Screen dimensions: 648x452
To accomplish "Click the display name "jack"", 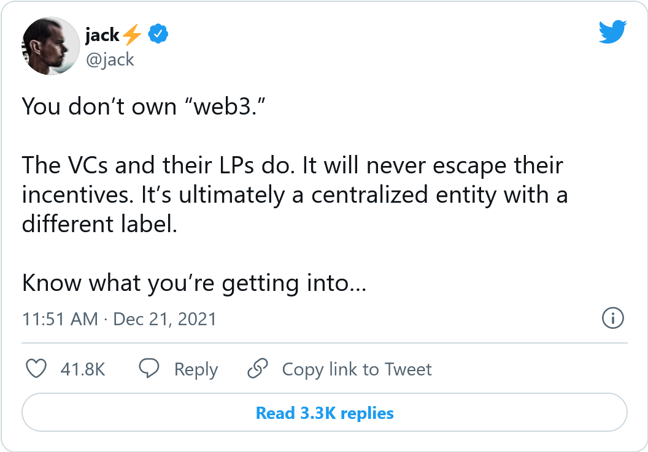I will 102,36.
